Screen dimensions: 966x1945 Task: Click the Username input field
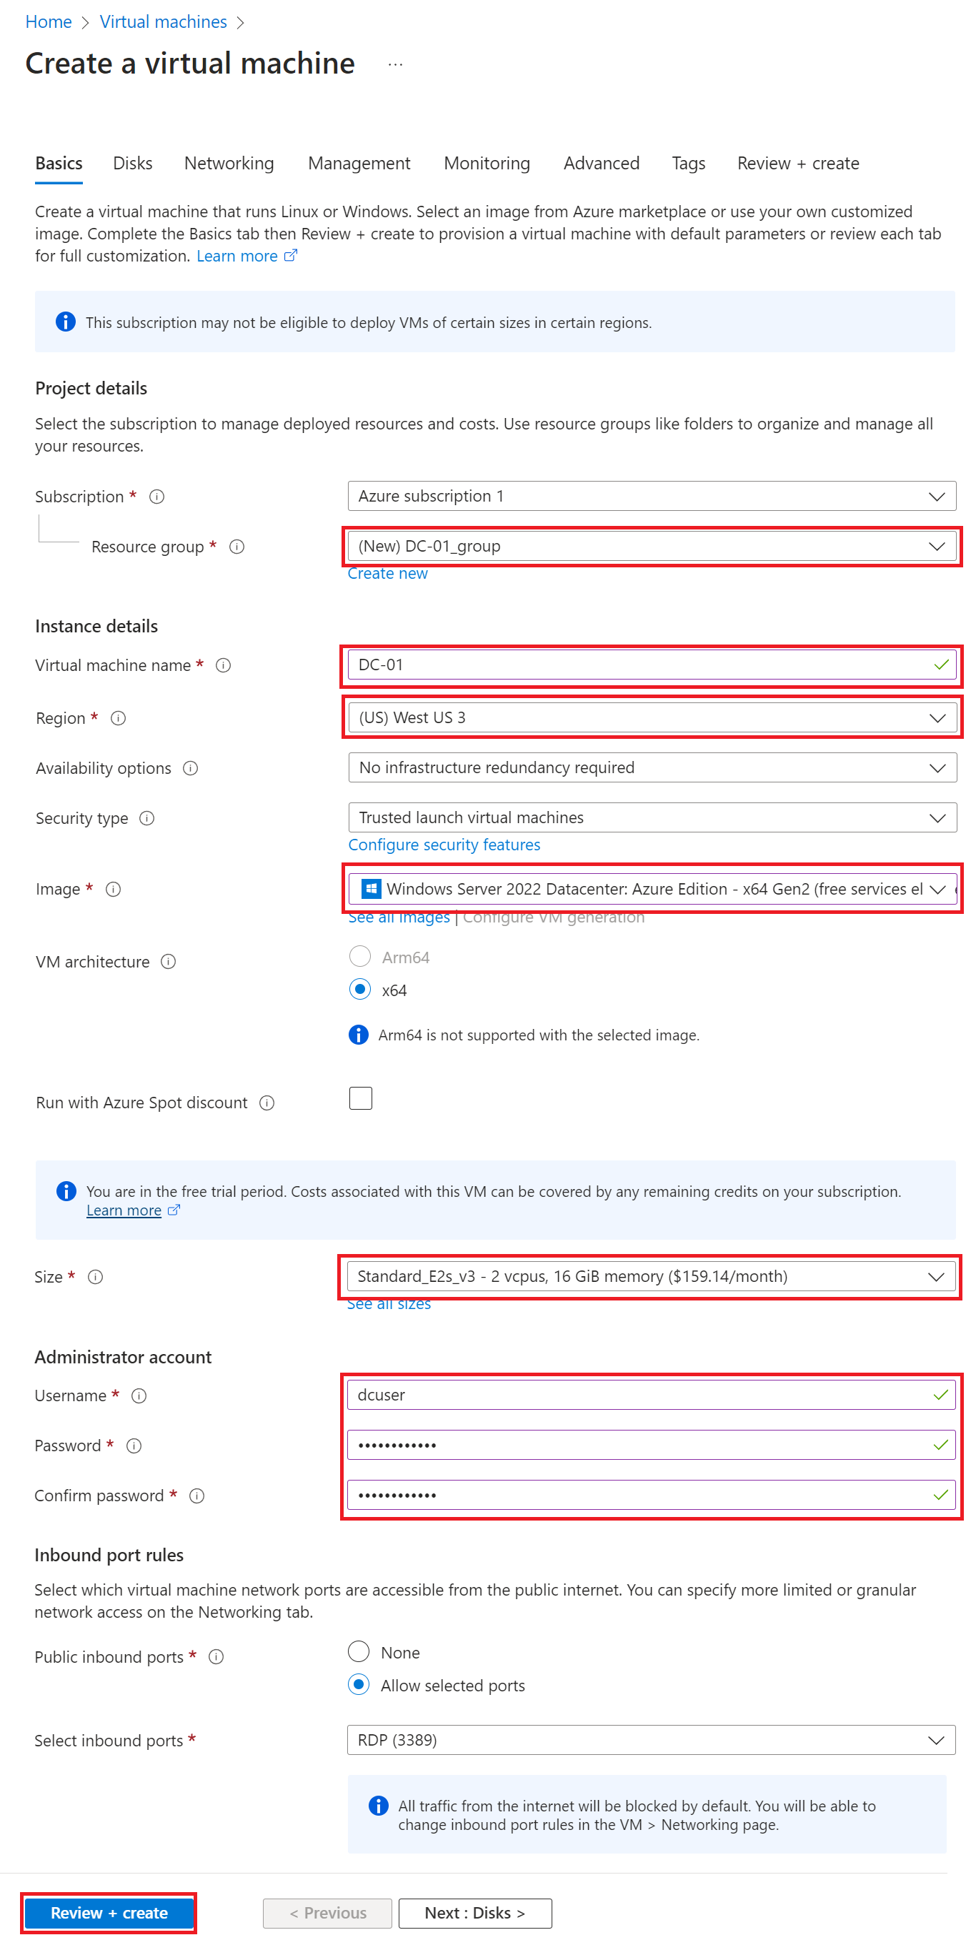[650, 1395]
